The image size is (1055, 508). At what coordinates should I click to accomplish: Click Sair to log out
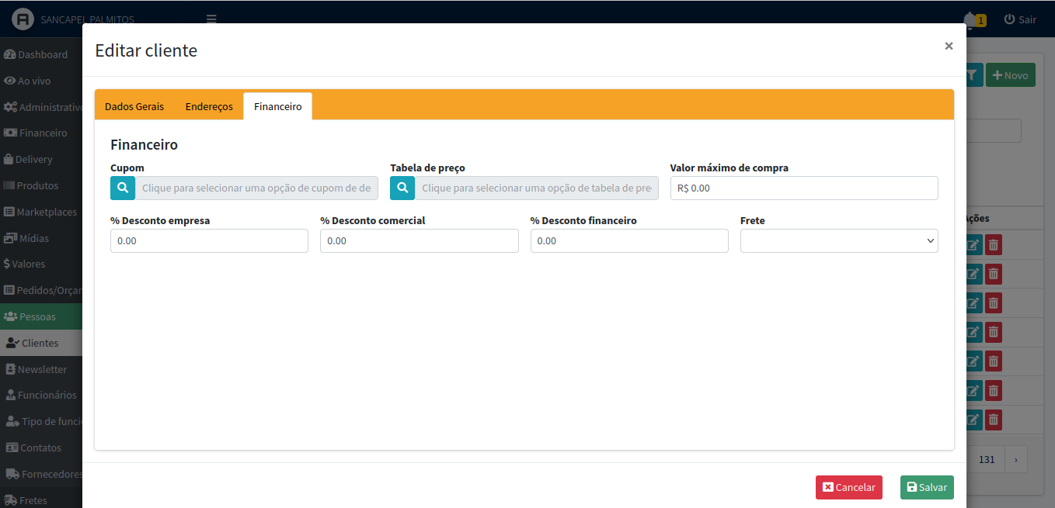(1020, 19)
